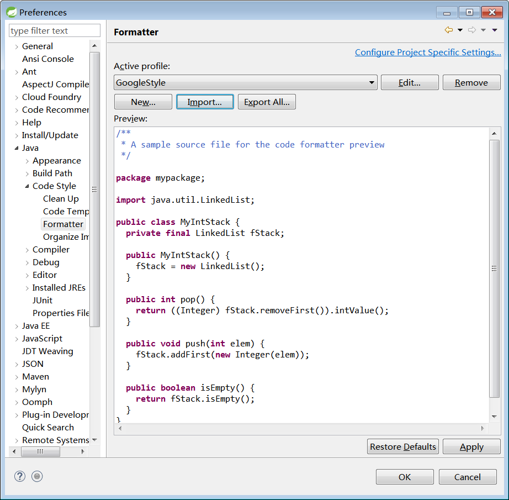Collapse the Code Style node

tap(27, 186)
